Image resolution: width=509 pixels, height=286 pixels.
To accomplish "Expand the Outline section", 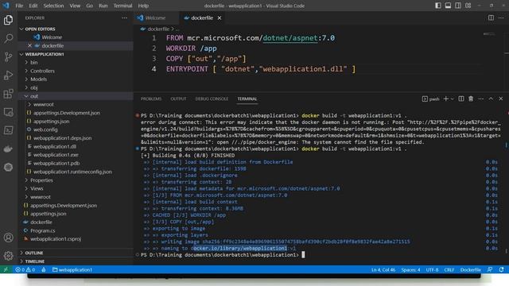I will tap(33, 253).
